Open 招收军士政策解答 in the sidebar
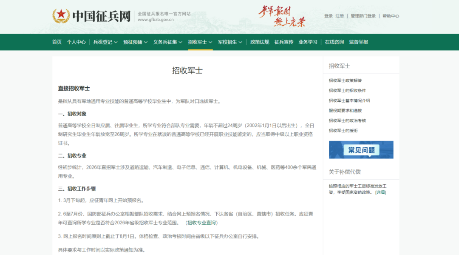Screen dimensions: 459x255 pos(345,80)
